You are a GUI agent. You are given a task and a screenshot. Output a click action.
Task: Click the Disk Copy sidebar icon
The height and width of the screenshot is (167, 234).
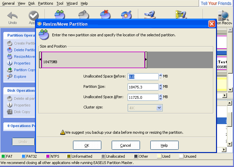tap(10, 112)
